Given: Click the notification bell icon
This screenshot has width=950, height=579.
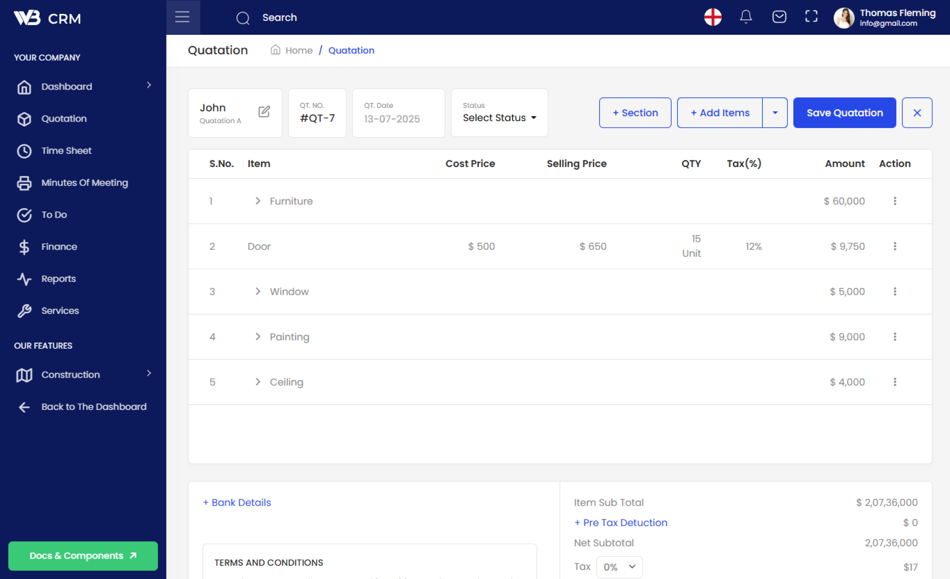Looking at the screenshot, I should [746, 17].
